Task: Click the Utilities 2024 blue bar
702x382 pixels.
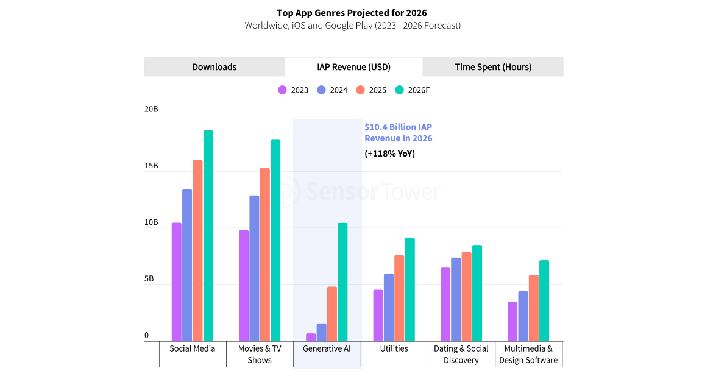Action: pyautogui.click(x=389, y=307)
